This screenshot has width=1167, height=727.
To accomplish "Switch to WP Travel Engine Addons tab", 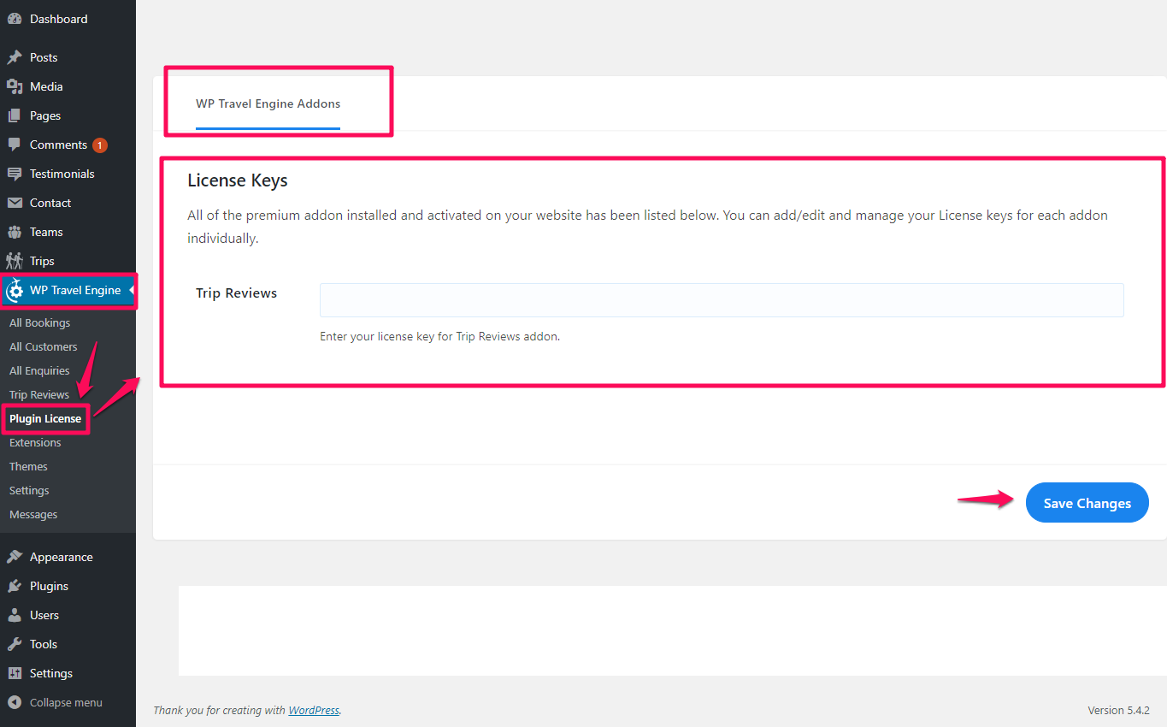I will coord(268,103).
